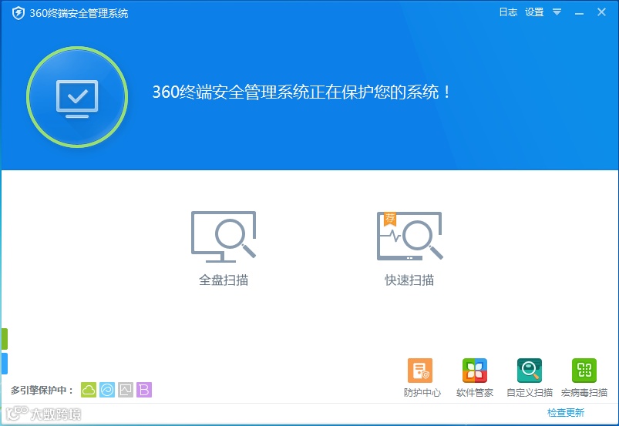
Task: Close the 360 window
Action: (601, 12)
